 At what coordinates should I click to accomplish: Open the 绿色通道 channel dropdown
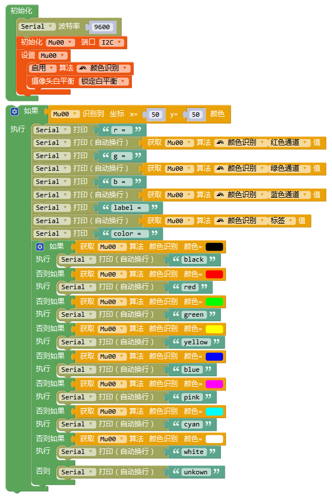click(x=289, y=169)
